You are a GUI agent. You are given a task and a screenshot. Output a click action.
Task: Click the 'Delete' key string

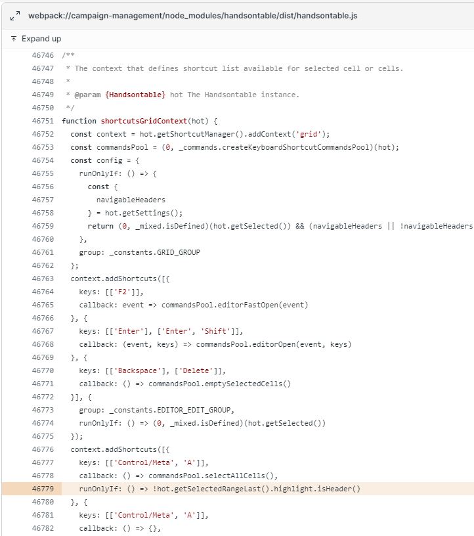(x=198, y=370)
